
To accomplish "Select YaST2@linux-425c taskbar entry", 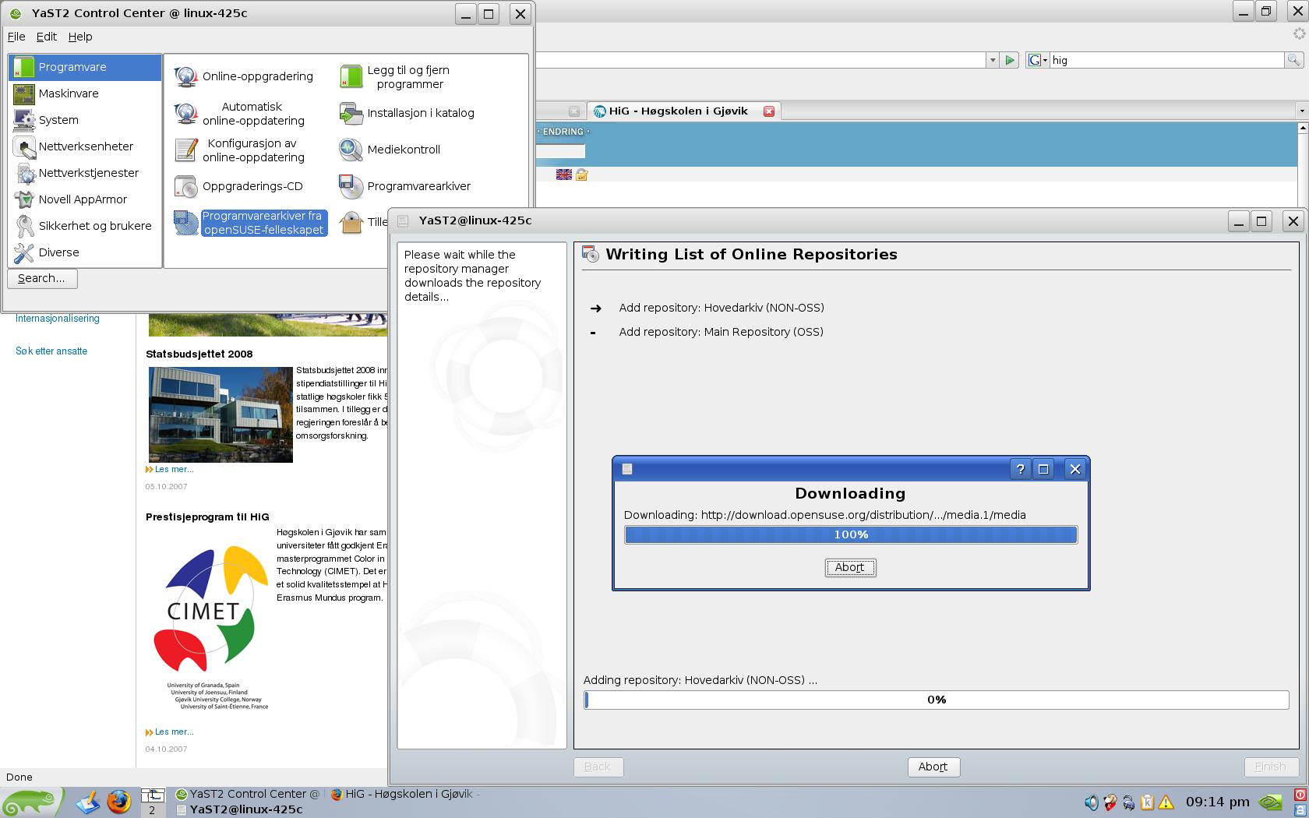I will click(240, 809).
